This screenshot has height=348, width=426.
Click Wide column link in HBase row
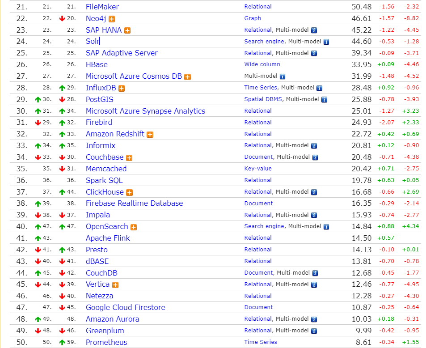point(262,64)
